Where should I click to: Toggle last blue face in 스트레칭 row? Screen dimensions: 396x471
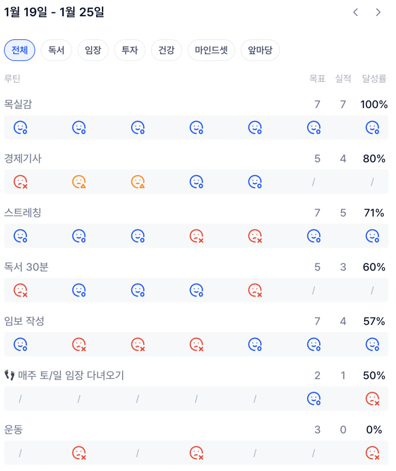pyautogui.click(x=372, y=236)
